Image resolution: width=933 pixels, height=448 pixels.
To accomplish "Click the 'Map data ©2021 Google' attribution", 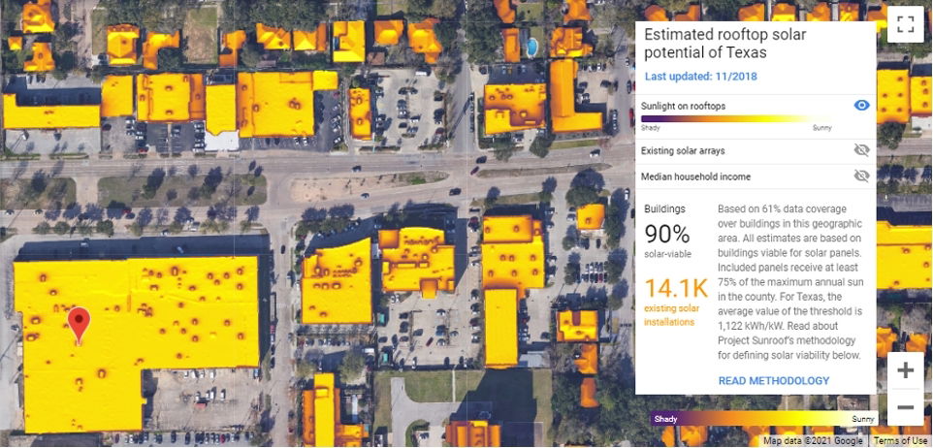I will [x=815, y=441].
